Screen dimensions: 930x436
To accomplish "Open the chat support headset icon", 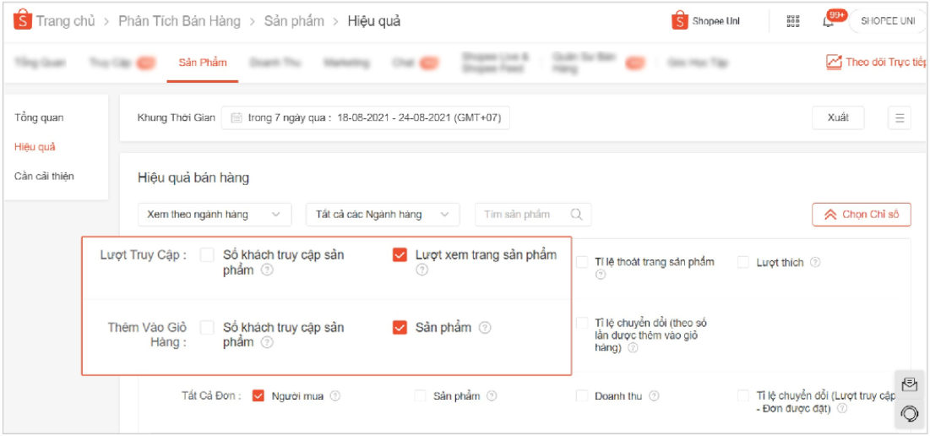I will click(909, 413).
